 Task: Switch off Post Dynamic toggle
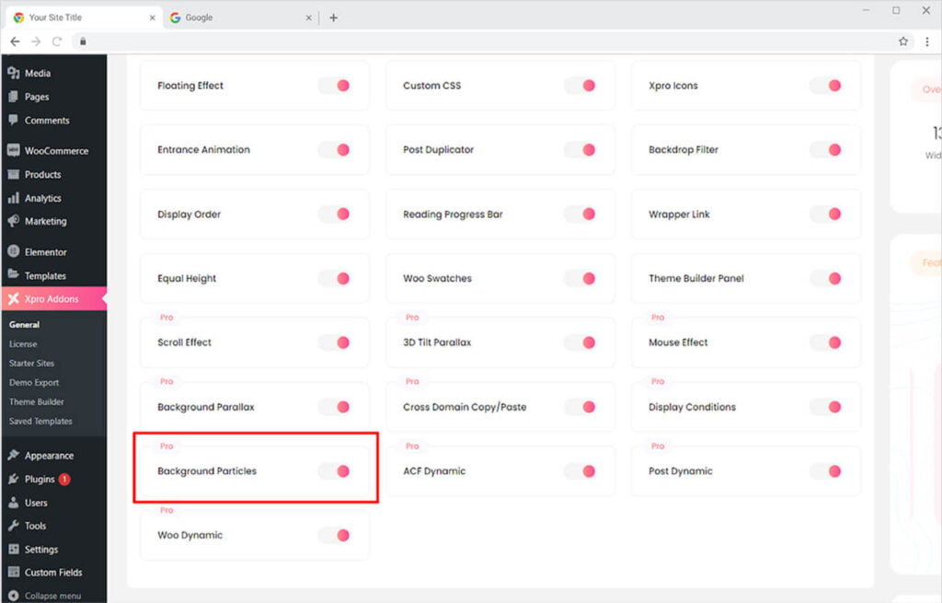(826, 471)
